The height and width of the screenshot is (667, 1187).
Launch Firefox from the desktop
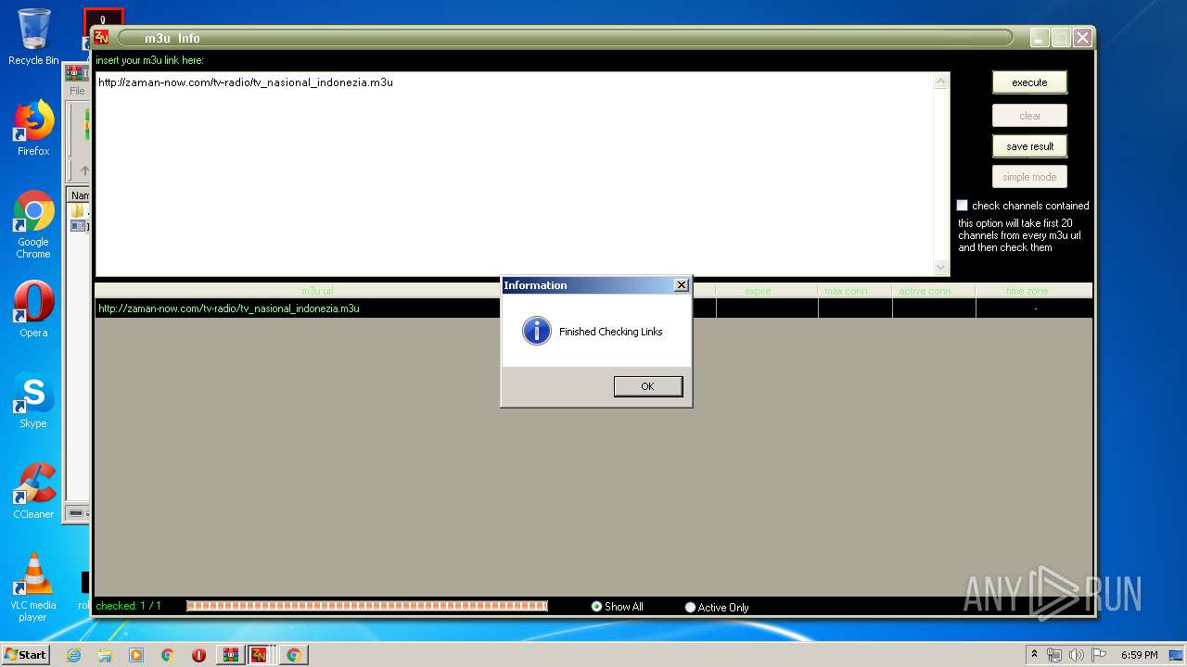[x=33, y=128]
